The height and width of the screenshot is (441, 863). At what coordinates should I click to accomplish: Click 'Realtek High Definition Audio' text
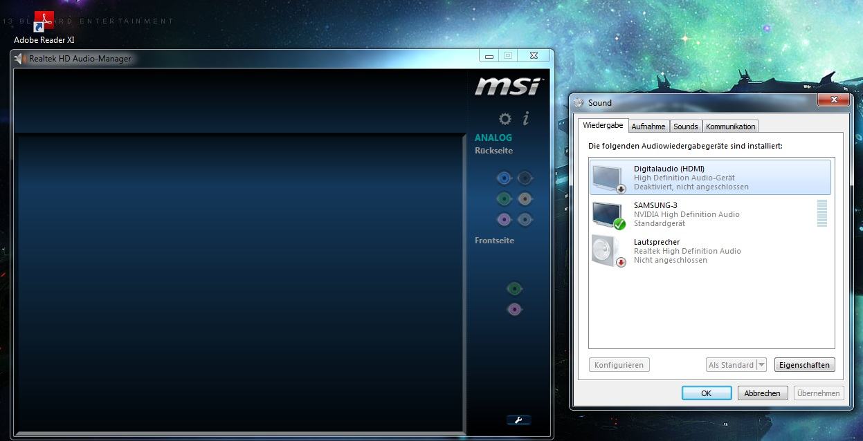pyautogui.click(x=687, y=251)
